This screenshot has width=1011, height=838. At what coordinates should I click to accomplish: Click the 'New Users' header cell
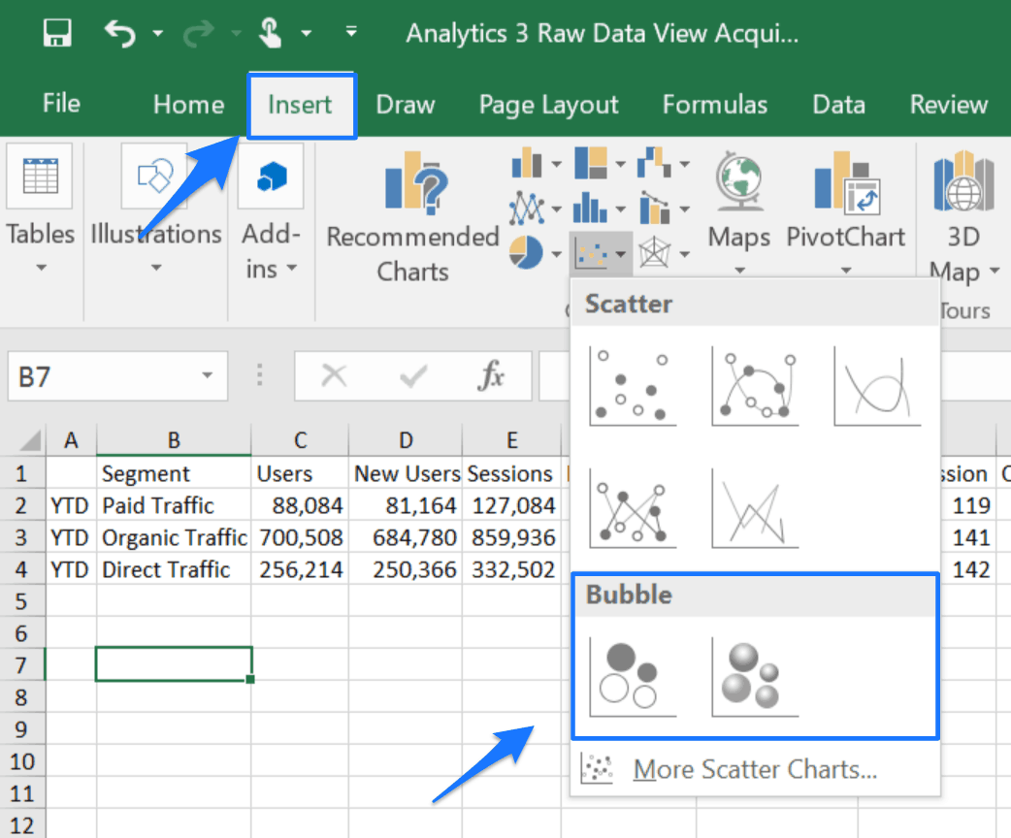tap(405, 473)
